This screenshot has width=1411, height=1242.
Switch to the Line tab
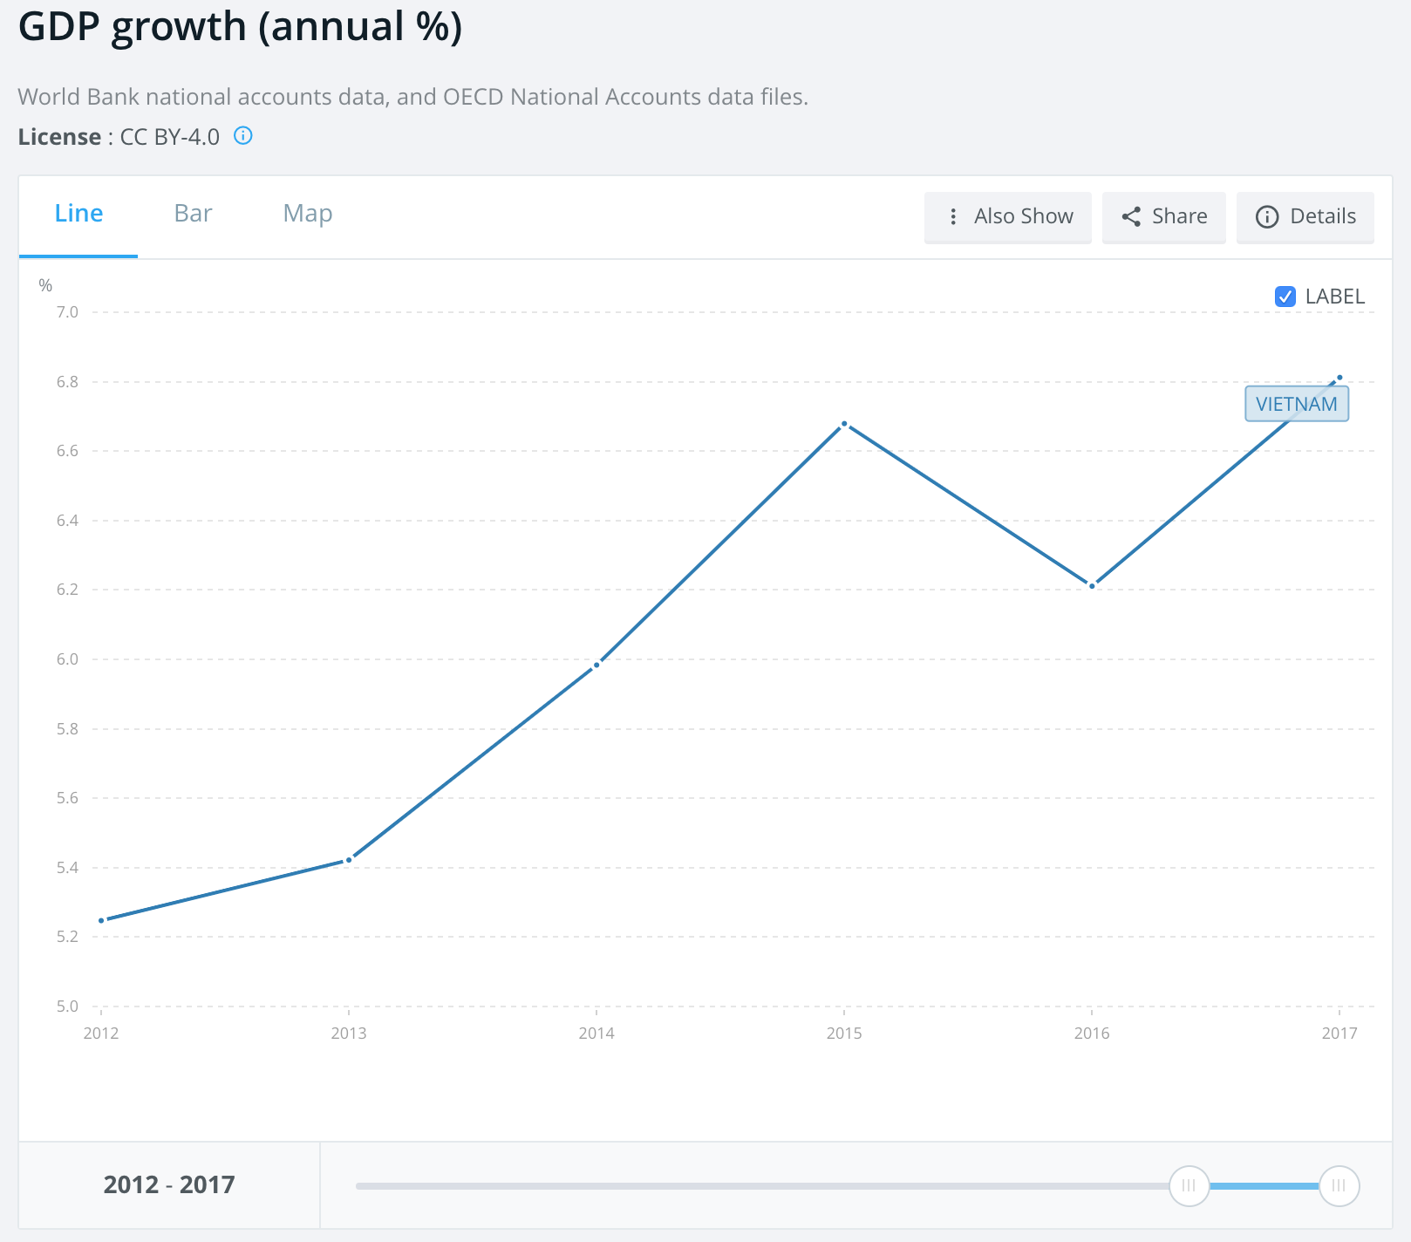[x=78, y=214]
